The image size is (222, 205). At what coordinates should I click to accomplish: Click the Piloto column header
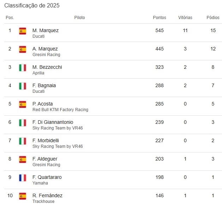tap(80, 18)
